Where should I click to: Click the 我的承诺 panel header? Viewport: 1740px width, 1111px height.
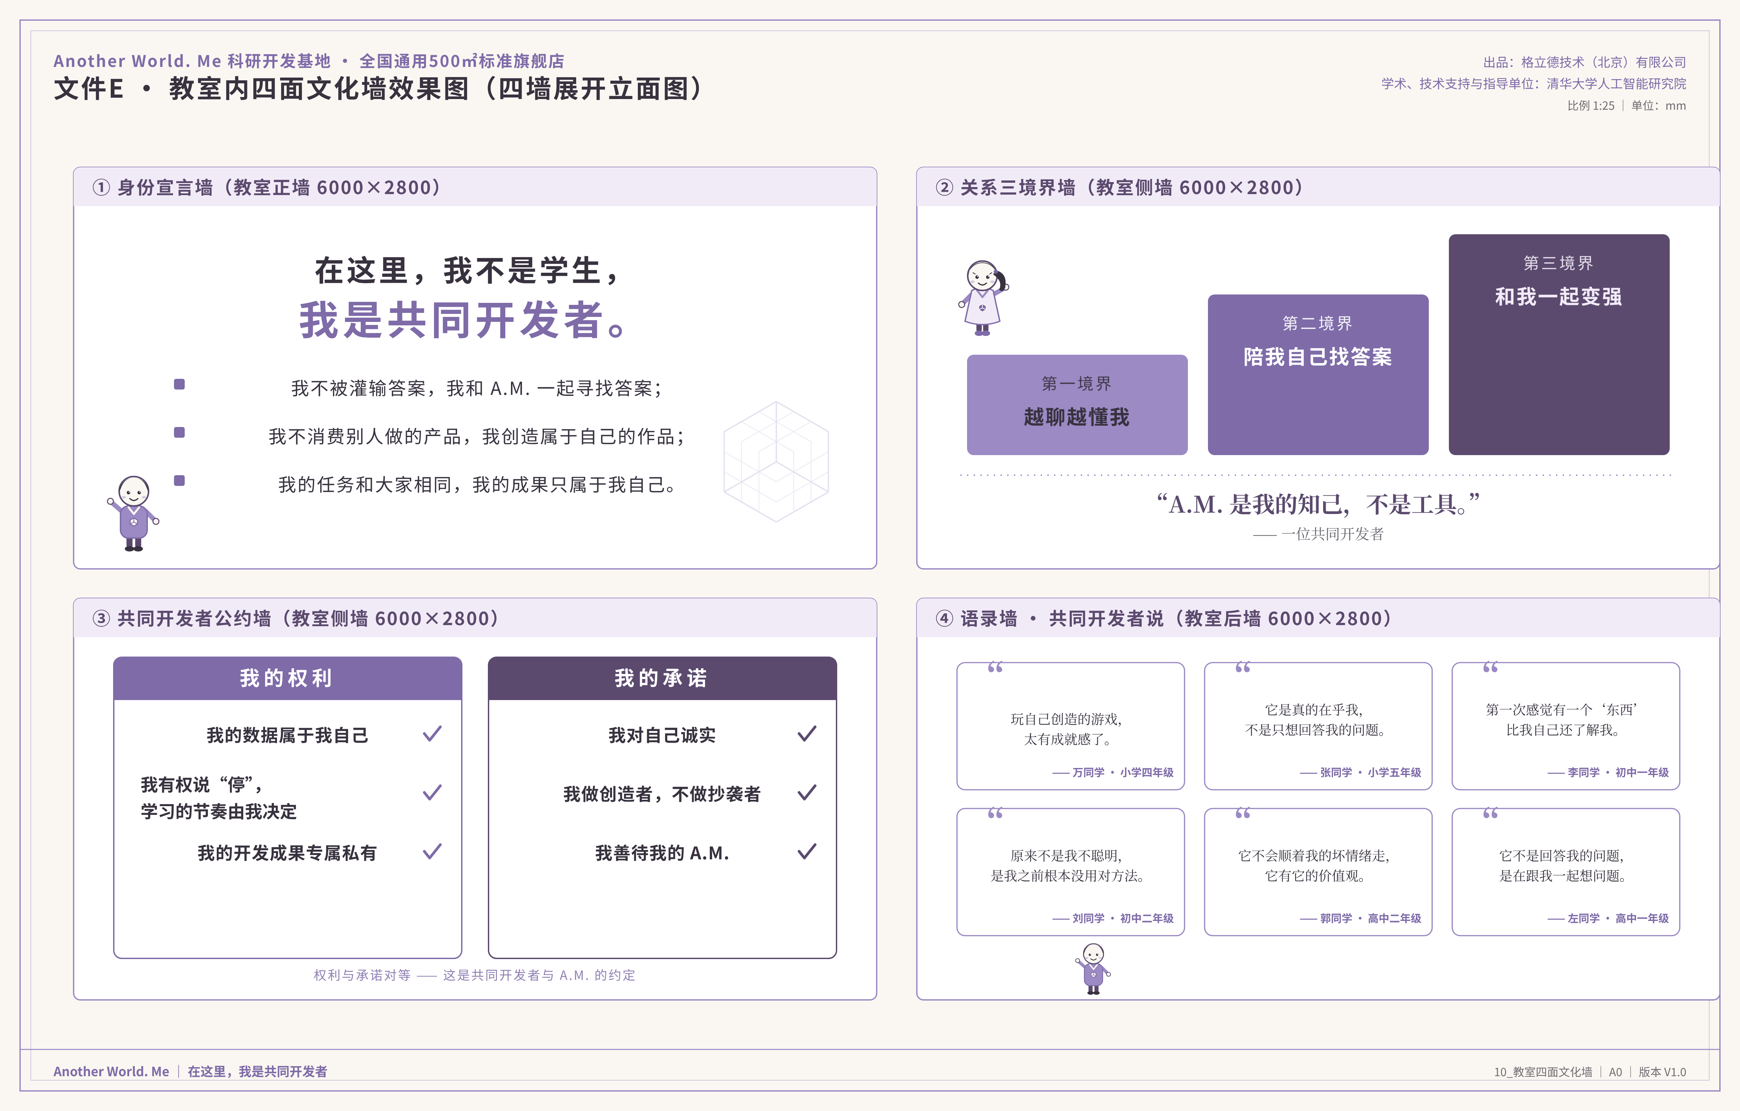pos(662,678)
